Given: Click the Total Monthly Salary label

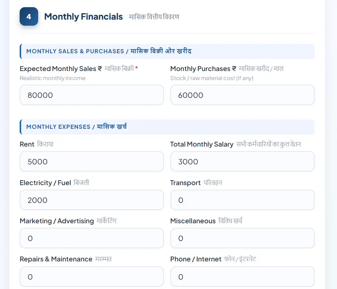Looking at the screenshot, I should click(x=235, y=144).
